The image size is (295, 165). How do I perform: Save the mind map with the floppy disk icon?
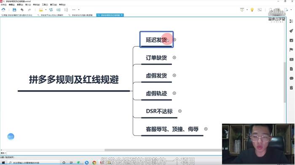[14, 10]
